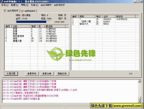Click the log panel scroll-up arrow
The height and width of the screenshot is (109, 144).
139,81
